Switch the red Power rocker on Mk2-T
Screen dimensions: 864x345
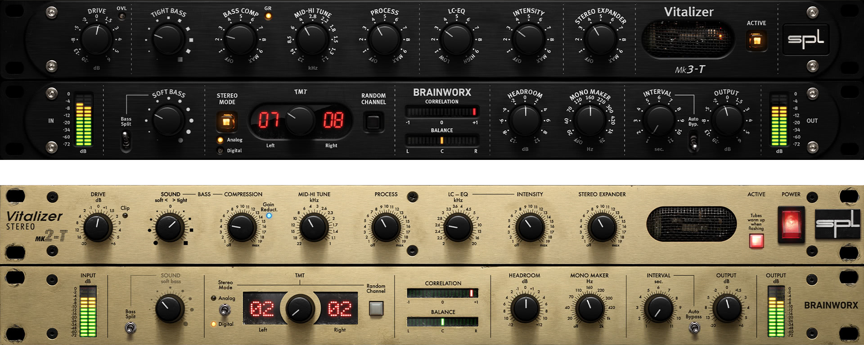click(x=791, y=224)
